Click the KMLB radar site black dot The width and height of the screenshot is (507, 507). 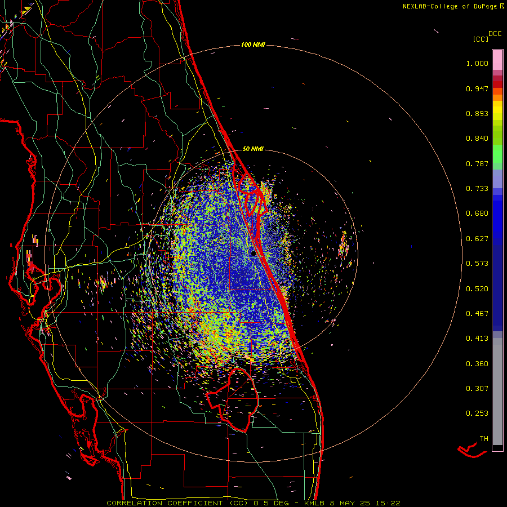[x=253, y=254]
